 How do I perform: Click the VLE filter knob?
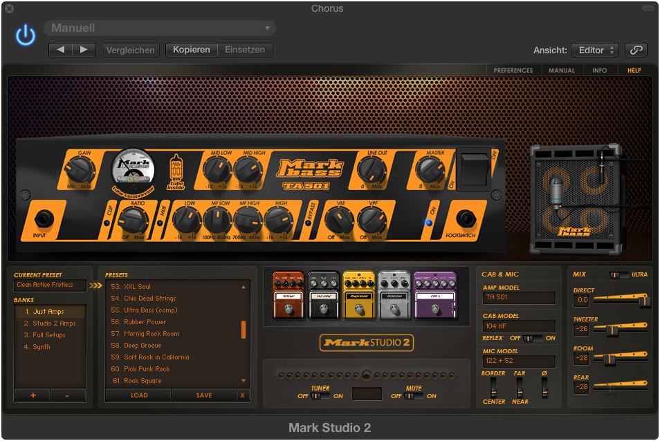click(x=339, y=220)
